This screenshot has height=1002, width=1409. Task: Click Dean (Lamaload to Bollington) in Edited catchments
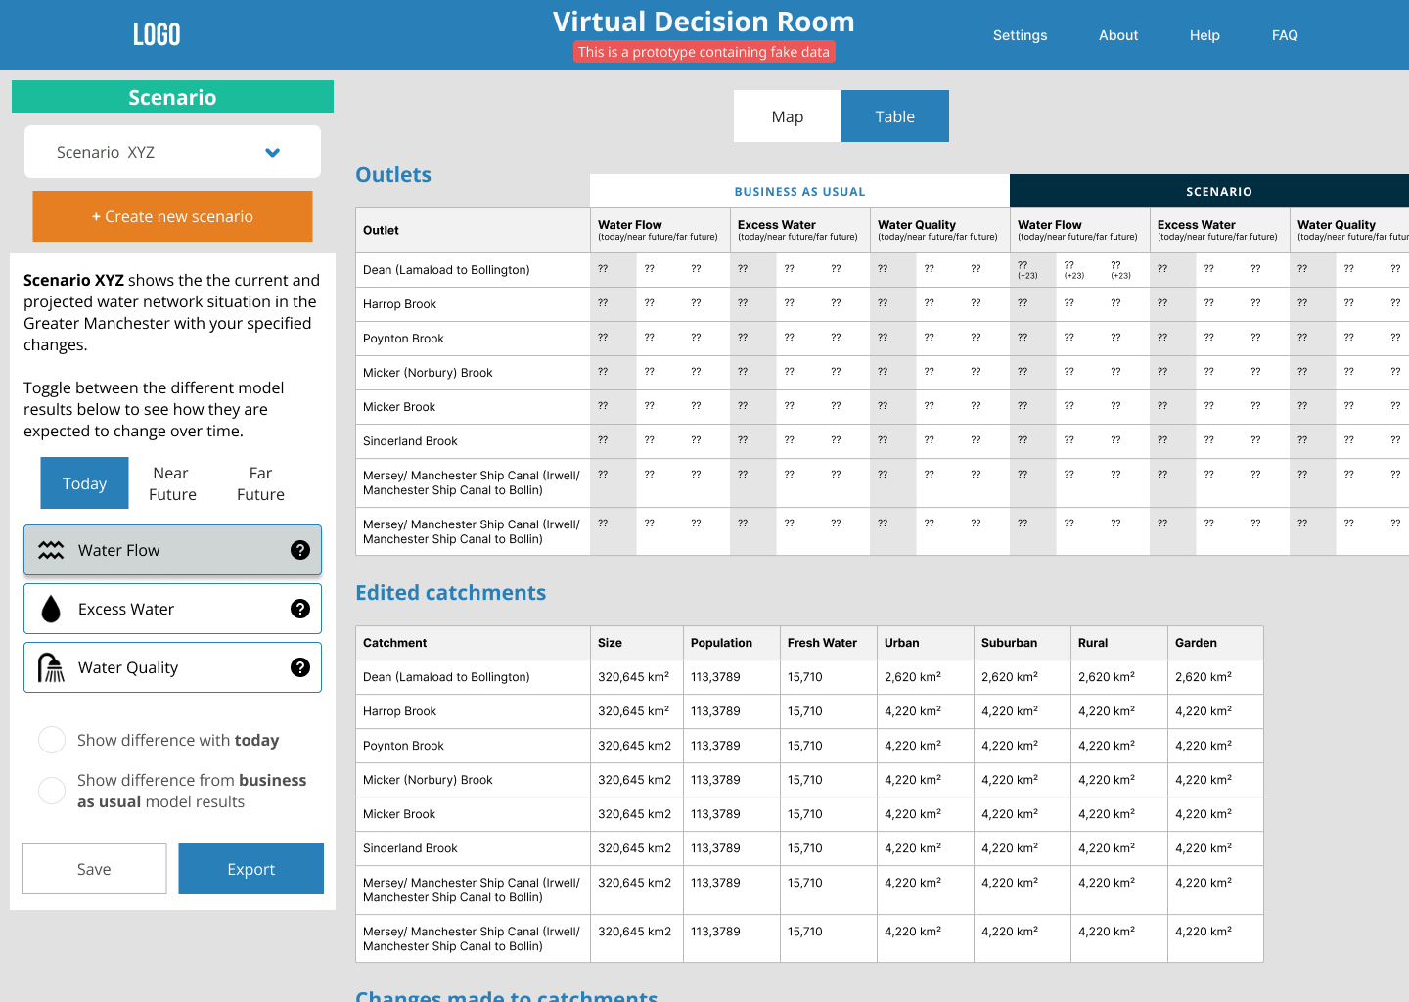446,677
